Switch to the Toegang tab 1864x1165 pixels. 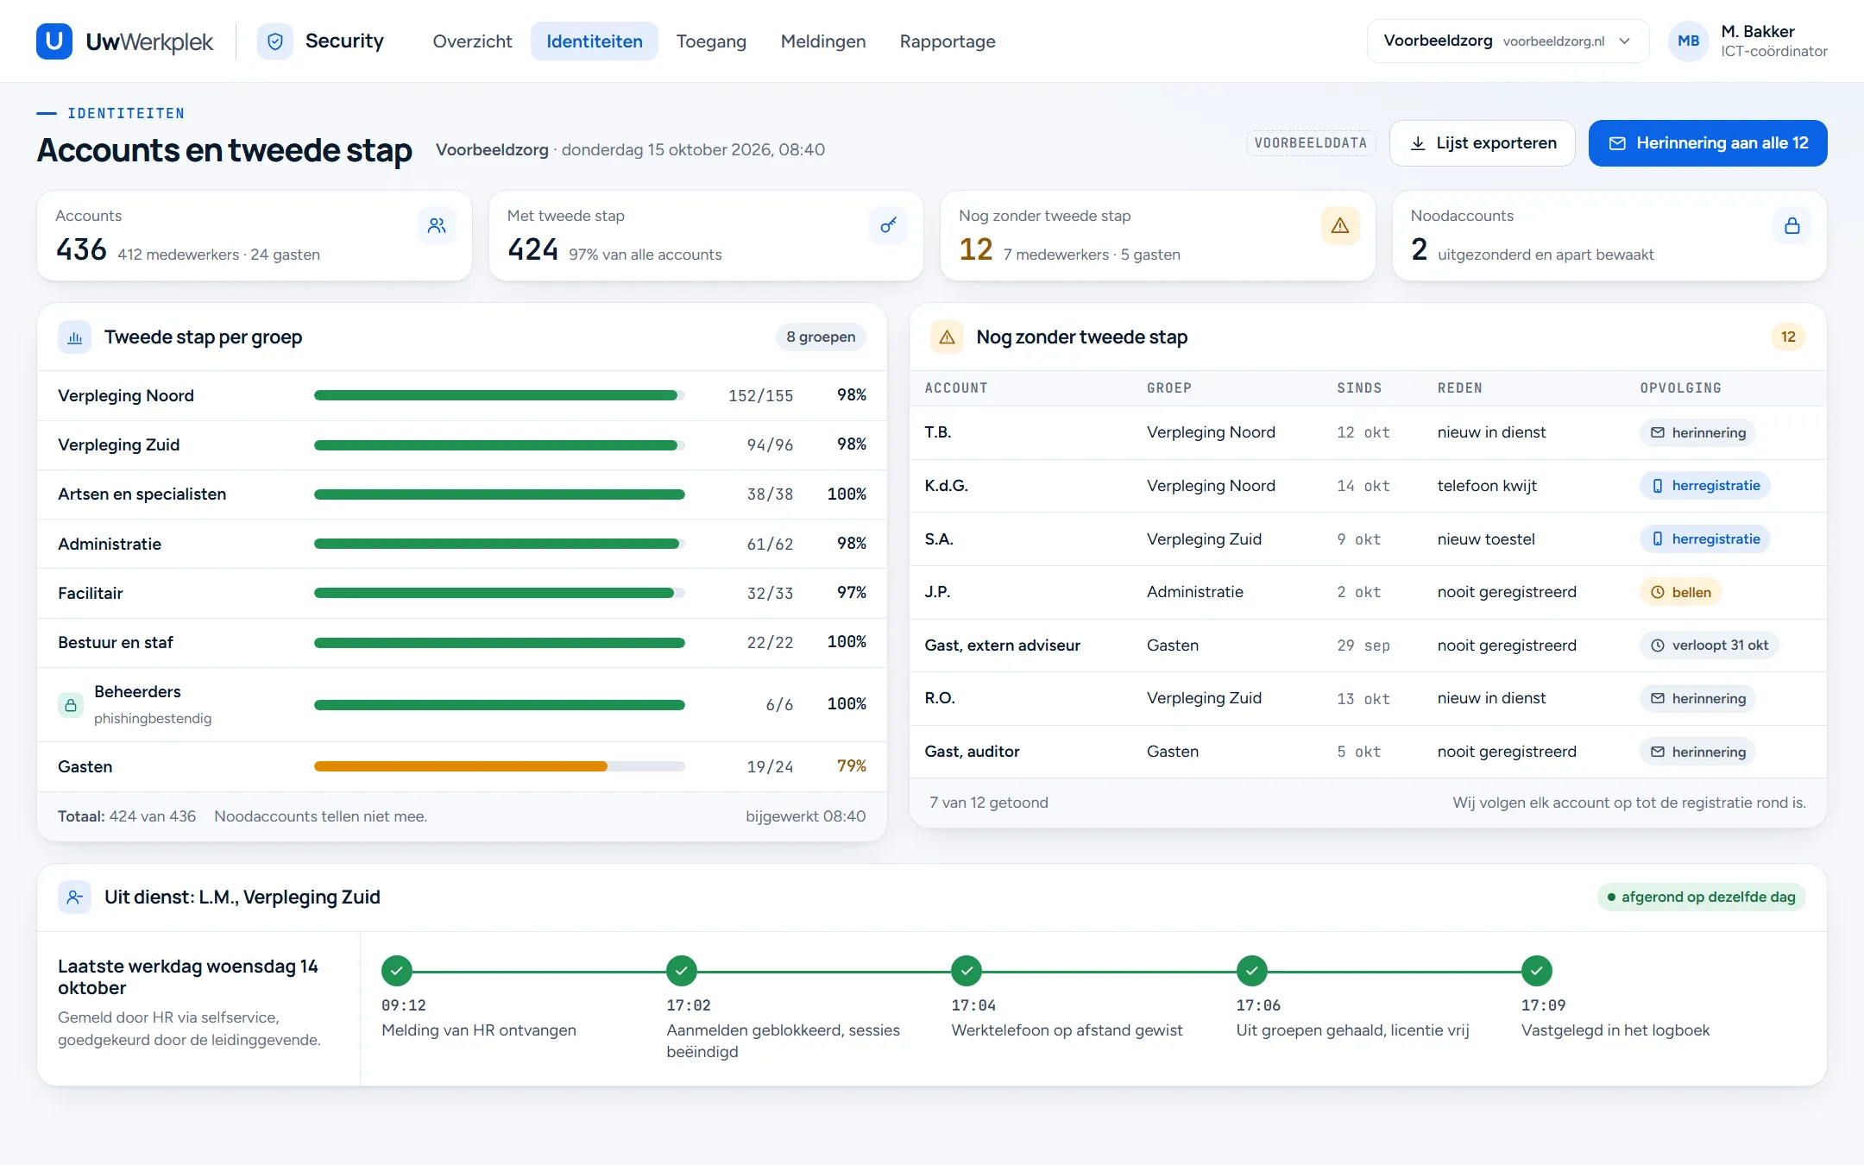coord(711,41)
